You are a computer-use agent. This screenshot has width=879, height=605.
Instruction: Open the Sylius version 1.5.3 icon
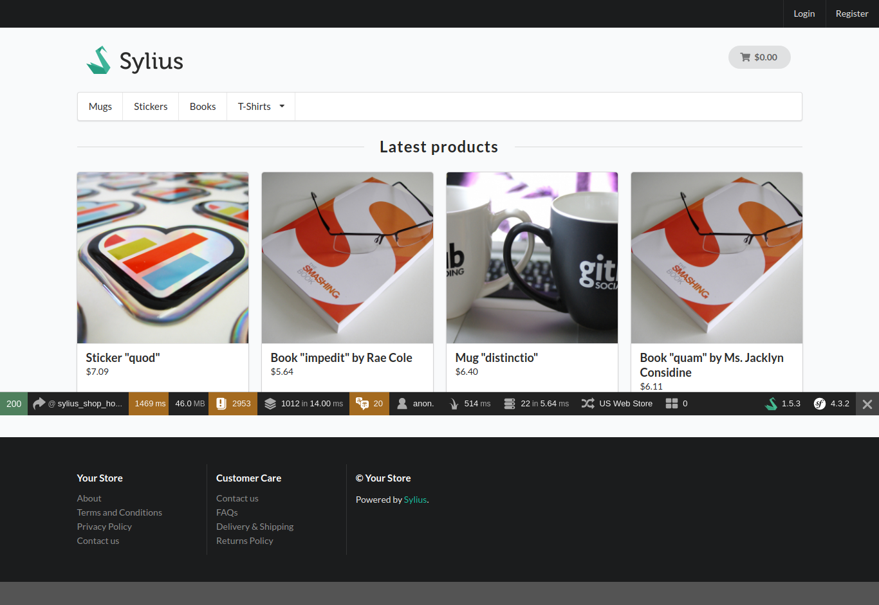(x=771, y=404)
